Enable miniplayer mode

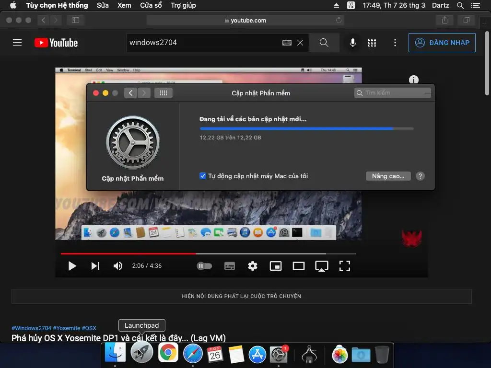tap(276, 266)
